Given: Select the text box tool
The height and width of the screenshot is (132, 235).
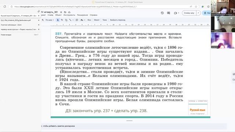Looking at the screenshot, I should [62, 20].
